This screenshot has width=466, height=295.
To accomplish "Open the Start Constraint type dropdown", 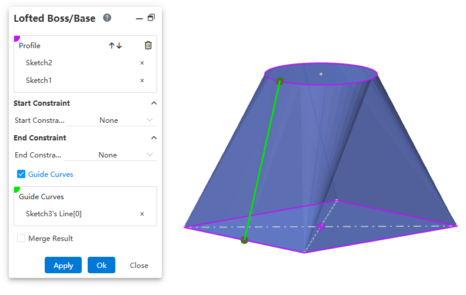I will tap(111, 120).
